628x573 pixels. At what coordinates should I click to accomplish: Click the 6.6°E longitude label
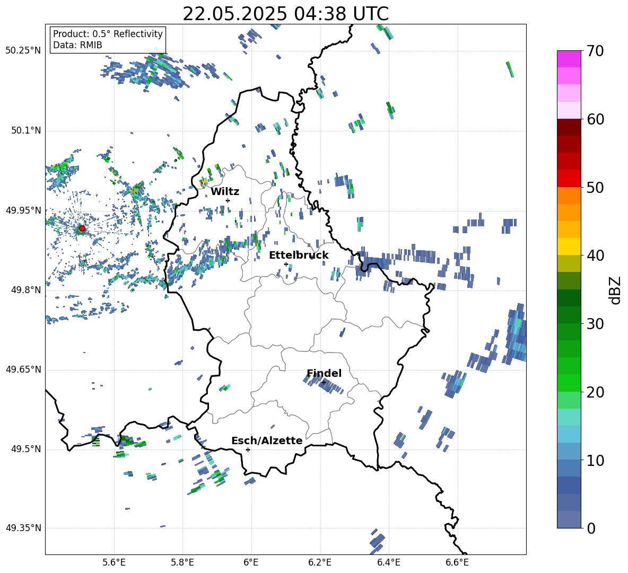point(457,562)
